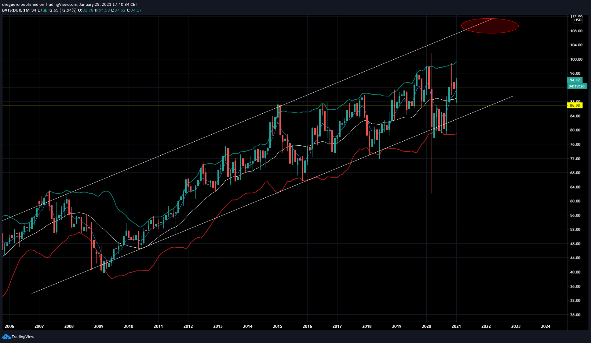Click the 72.00 price axis label
591x343 pixels.
[575, 159]
